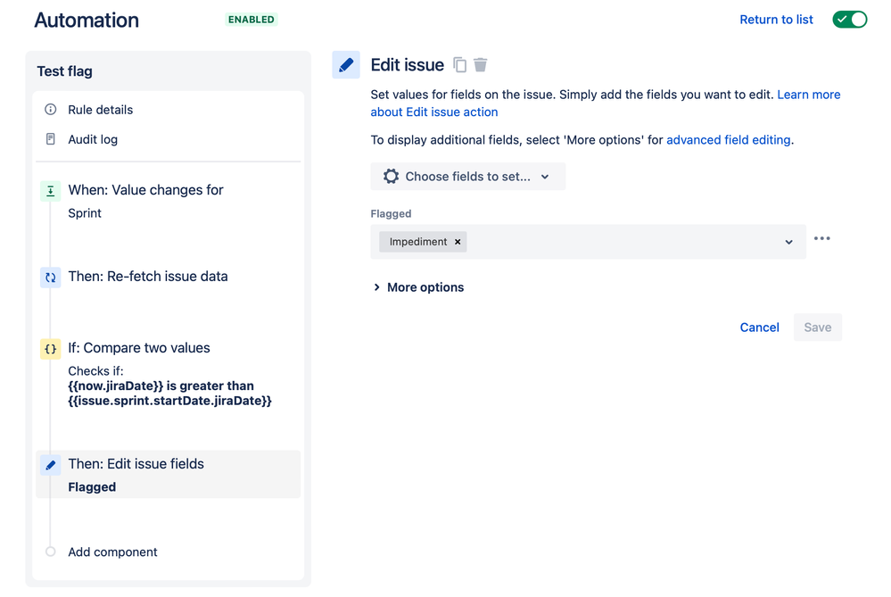Screen dimensions: 891x597
Task: Click the curly braces condition icon
Action: tap(50, 349)
